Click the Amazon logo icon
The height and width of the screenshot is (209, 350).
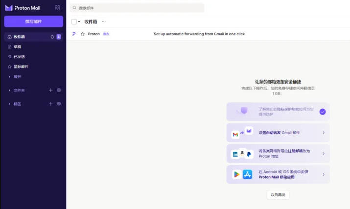(x=242, y=153)
